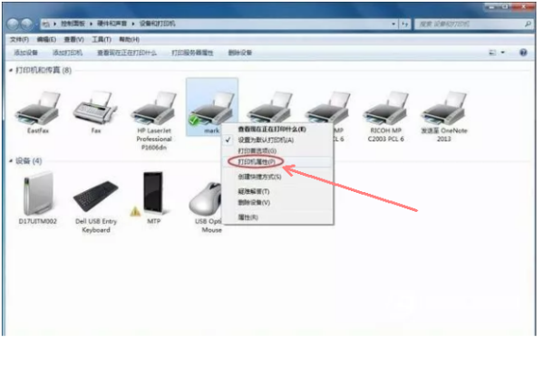Choose 删除设备(V) in the context menu

tap(254, 202)
